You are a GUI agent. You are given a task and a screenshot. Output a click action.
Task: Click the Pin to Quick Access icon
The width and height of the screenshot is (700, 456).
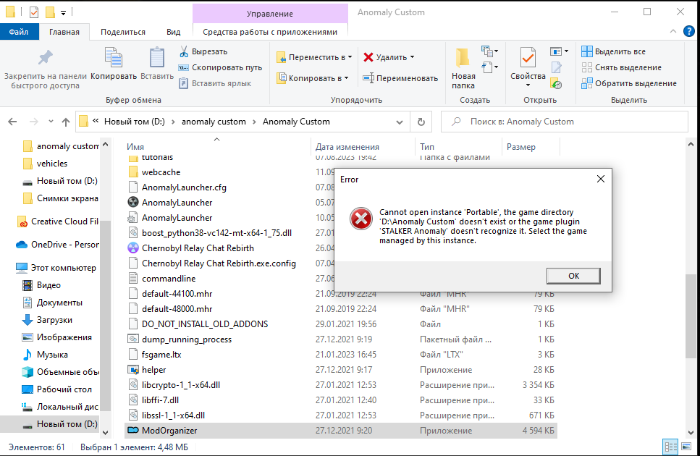click(x=45, y=58)
